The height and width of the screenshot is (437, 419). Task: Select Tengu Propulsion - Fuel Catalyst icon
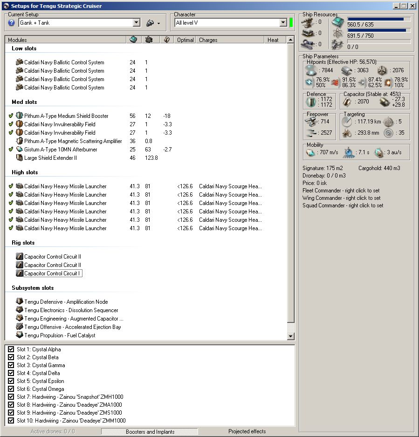pos(19,335)
